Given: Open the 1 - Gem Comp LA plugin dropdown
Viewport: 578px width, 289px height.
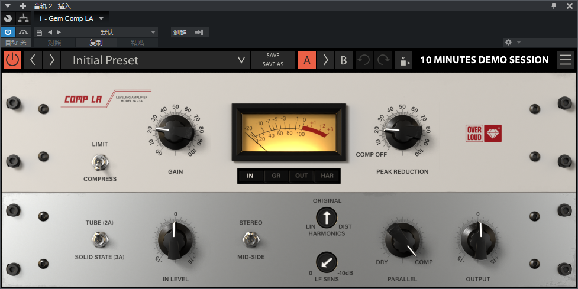Looking at the screenshot, I should [71, 18].
